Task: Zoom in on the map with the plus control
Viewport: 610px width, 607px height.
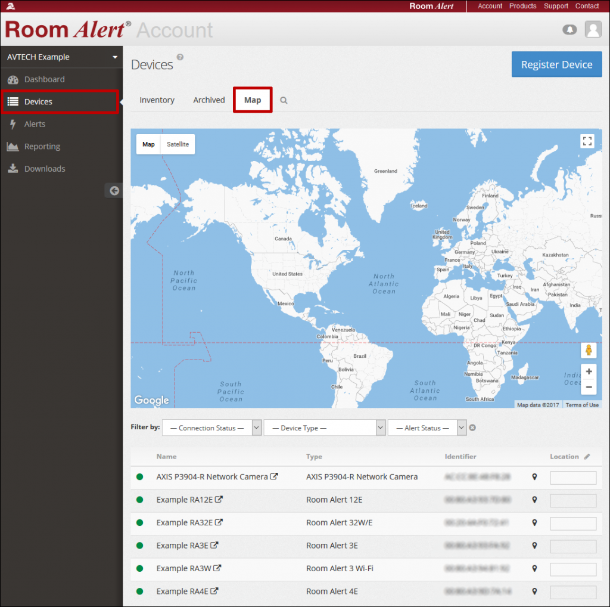Action: 589,371
